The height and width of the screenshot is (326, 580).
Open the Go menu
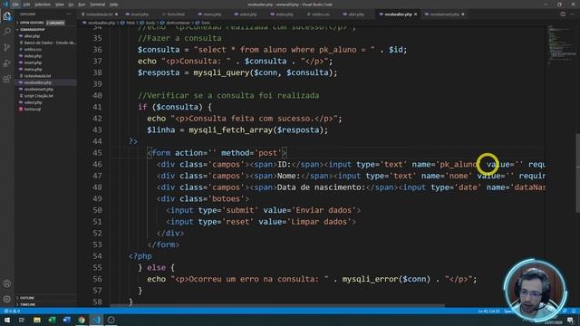[71, 5]
